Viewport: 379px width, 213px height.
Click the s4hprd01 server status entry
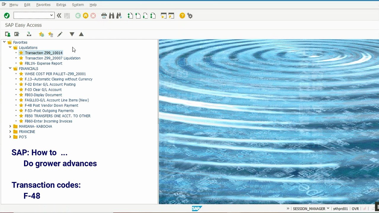coord(340,209)
